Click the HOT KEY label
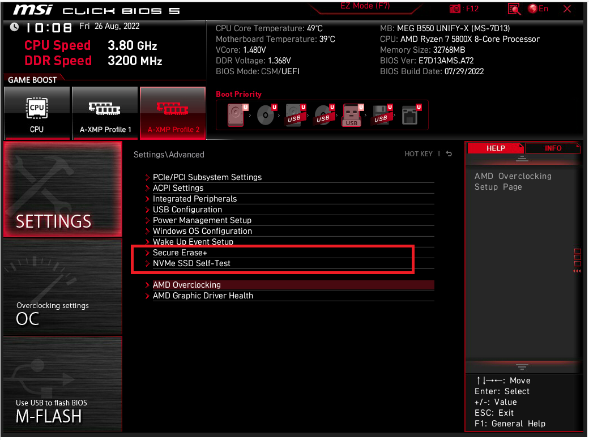This screenshot has height=440, width=589. tap(419, 153)
